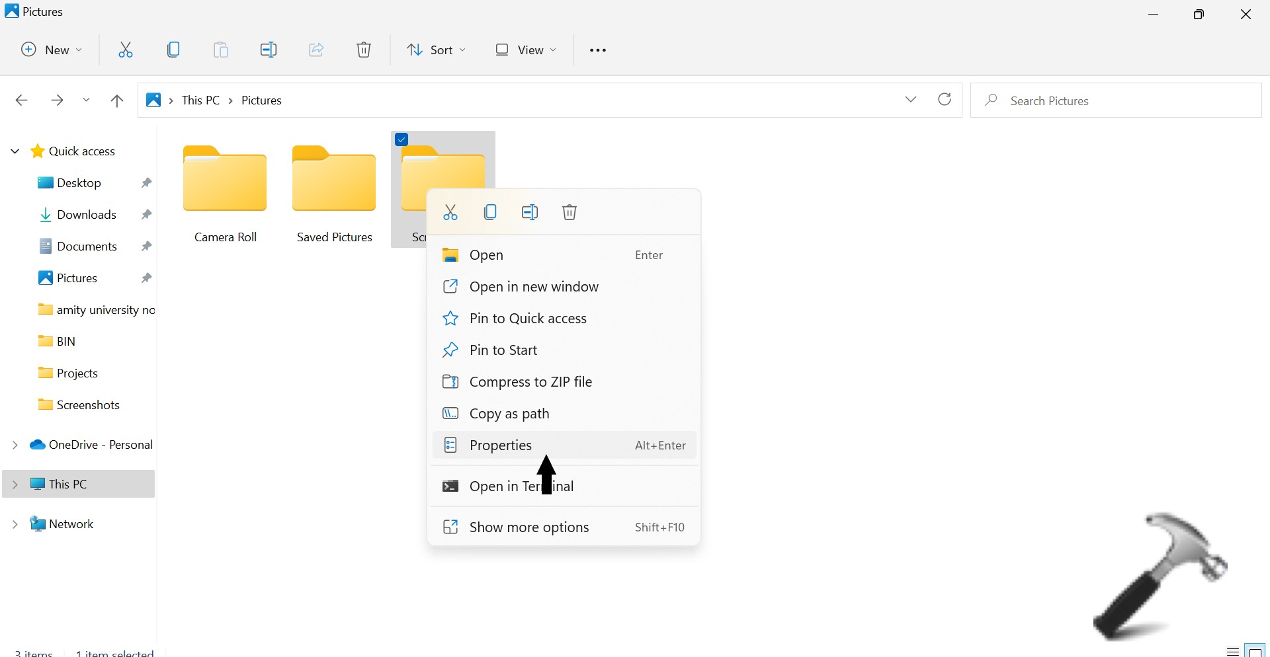Screen dimensions: 1270x657
Task: Choose Compress to ZIP file
Action: coord(530,382)
